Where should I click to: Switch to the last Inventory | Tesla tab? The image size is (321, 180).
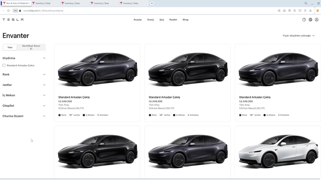133,3
